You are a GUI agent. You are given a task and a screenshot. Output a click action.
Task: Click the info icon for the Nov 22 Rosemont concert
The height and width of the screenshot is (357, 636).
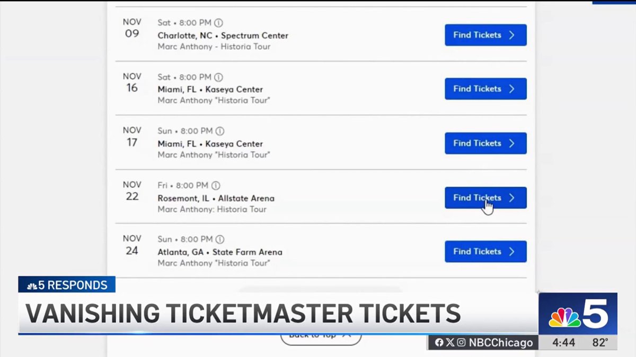tap(216, 186)
